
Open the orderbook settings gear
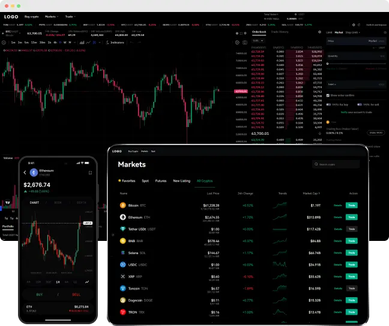point(319,32)
